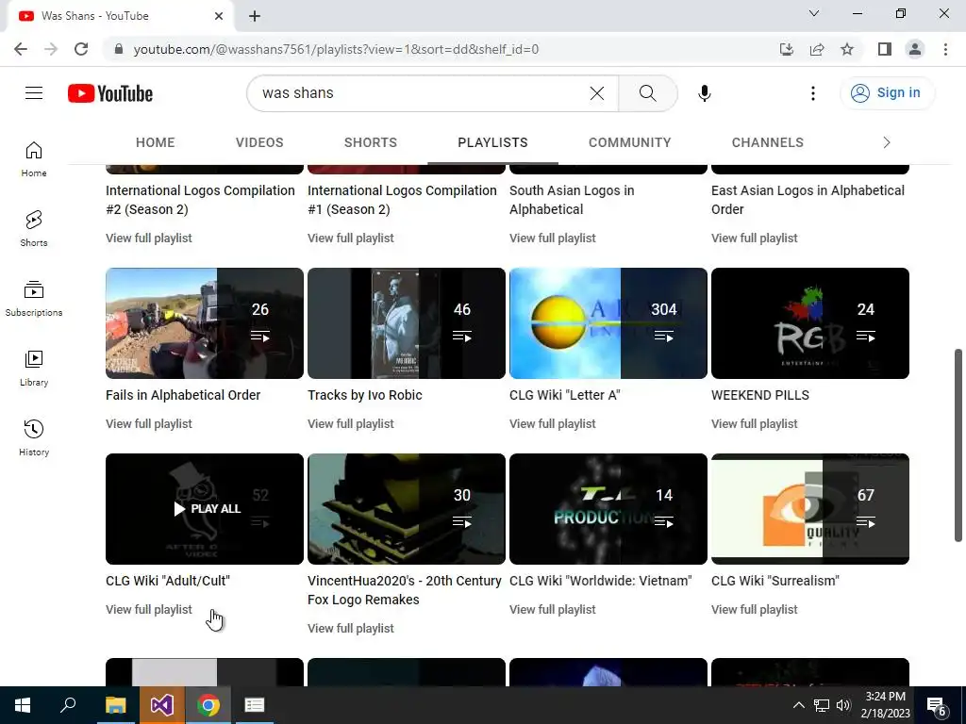Click the Sign in button

coord(887,93)
